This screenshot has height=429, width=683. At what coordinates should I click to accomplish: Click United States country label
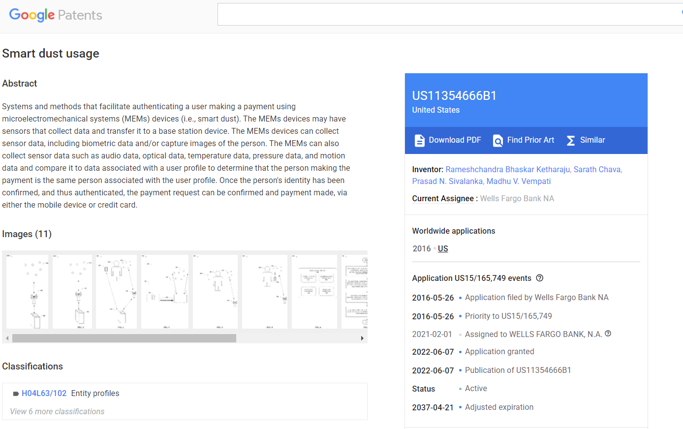coord(436,110)
